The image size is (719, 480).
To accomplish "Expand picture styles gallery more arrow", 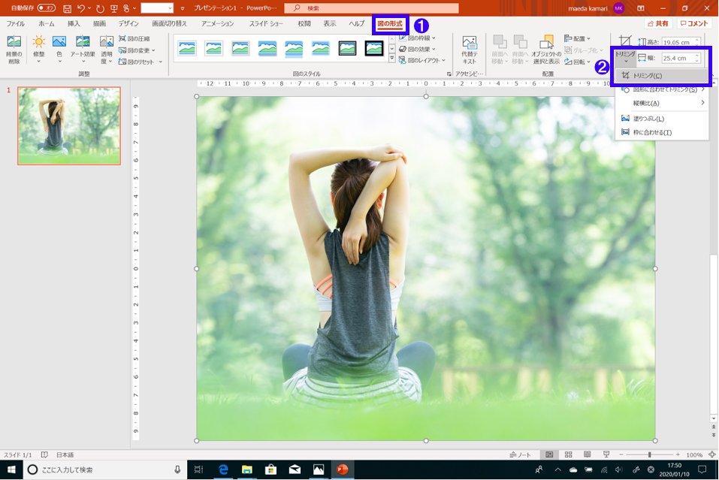I will pos(392,59).
